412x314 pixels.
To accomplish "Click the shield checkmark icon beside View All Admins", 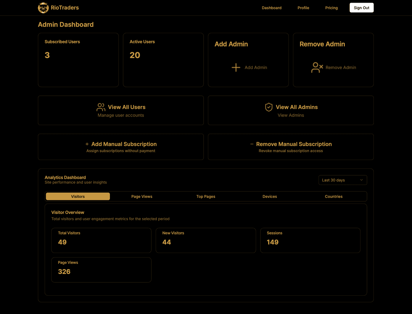I will pyautogui.click(x=269, y=107).
